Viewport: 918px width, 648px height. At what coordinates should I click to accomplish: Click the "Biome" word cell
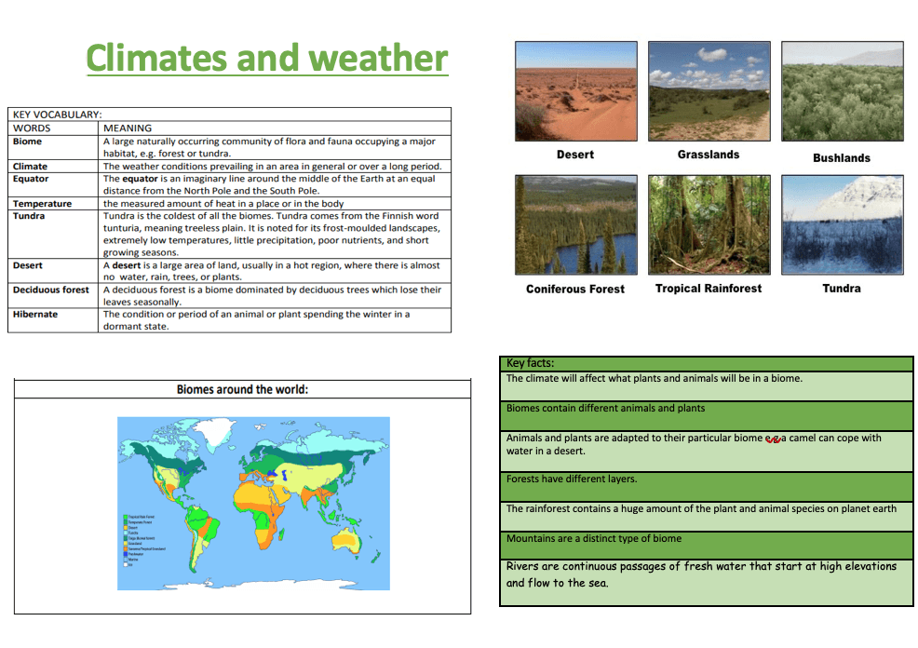click(x=53, y=147)
